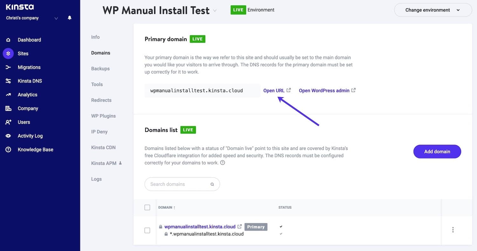Screen dimensions: 477x251
Task: Open Company in the sidebar
Action: (28, 108)
